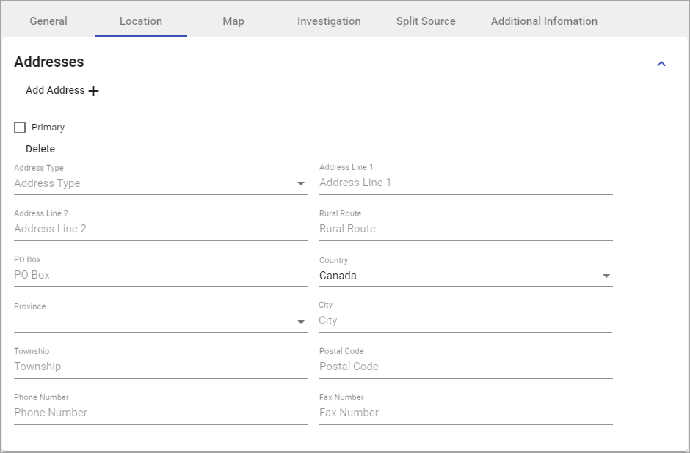Open the Address Type dropdown
Viewport: 690px width, 453px height.
(160, 183)
